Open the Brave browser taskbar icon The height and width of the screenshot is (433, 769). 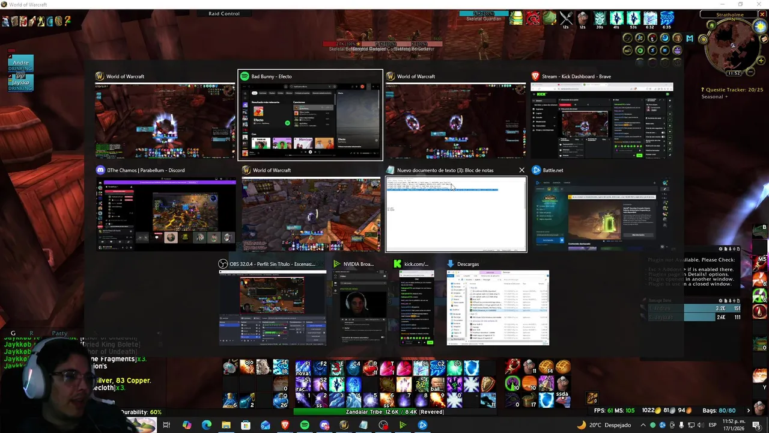coord(285,425)
